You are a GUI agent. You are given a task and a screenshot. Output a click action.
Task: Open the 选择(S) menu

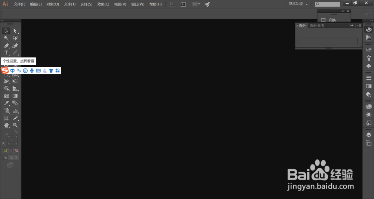86,4
